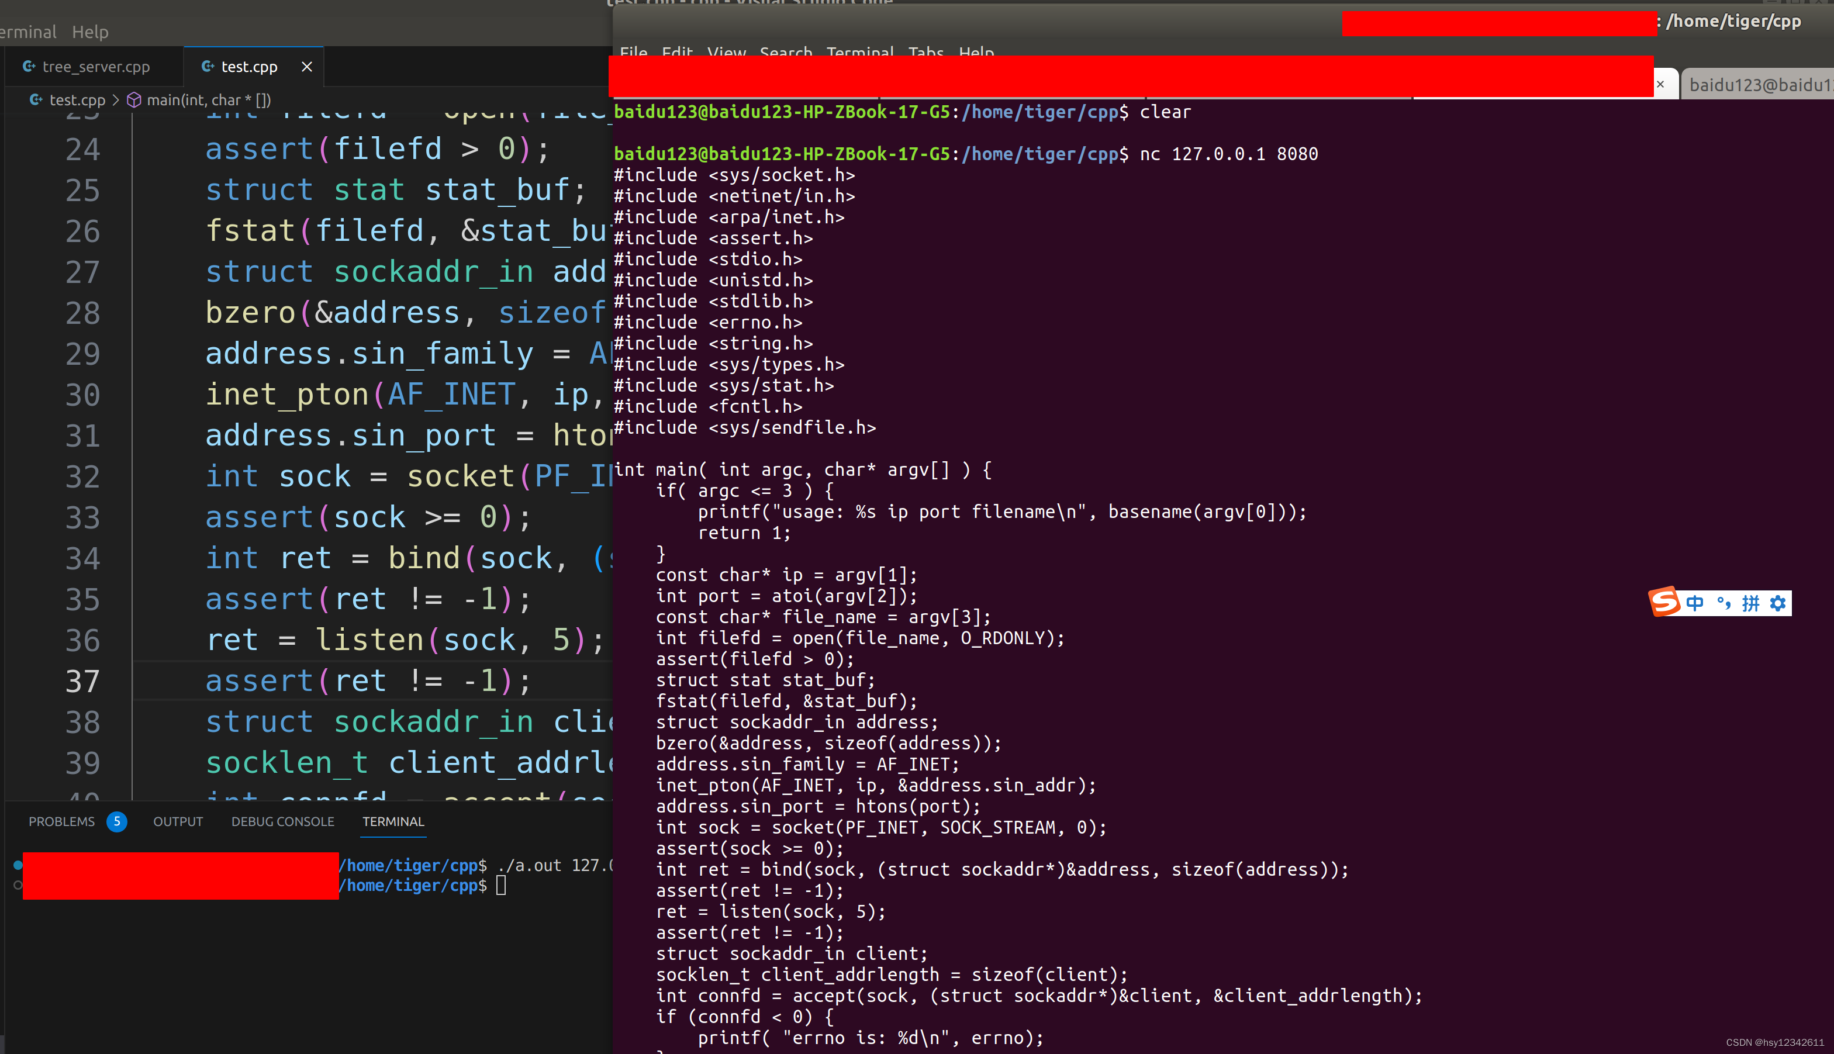Click the blue dot indicator beside the panel
Viewport: 1834px width, 1054px height.
coord(18,865)
